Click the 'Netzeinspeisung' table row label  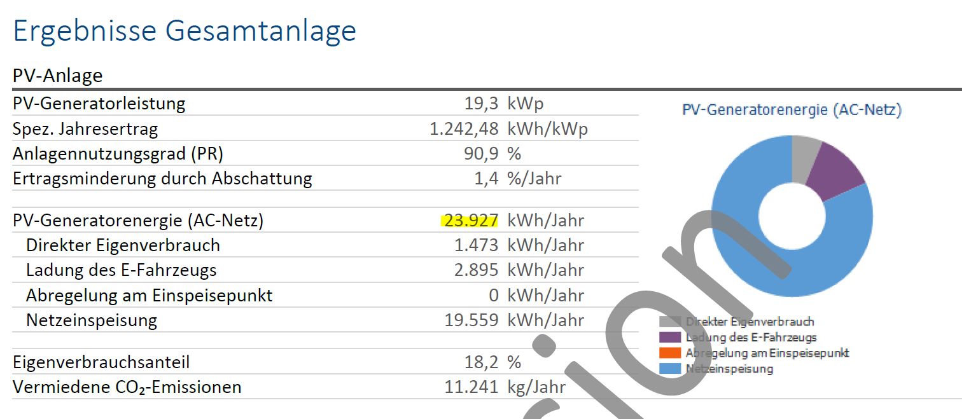(x=92, y=320)
